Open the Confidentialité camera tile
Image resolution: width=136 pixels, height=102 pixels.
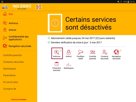tap(81, 55)
